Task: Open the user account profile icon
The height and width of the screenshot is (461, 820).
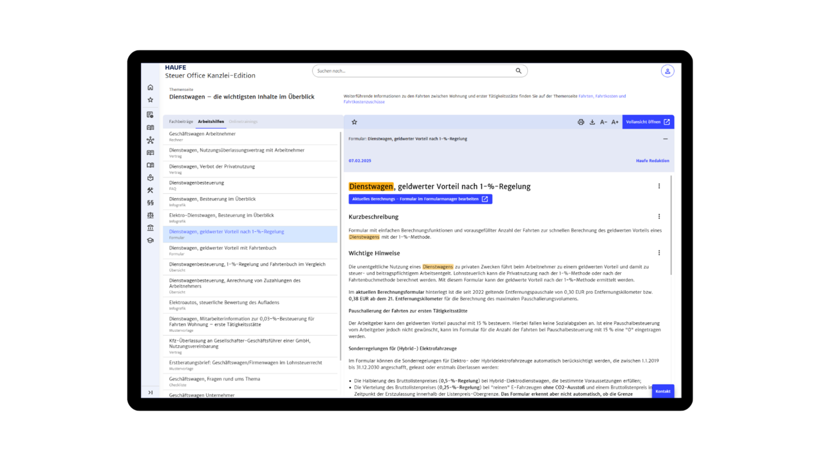Action: coord(667,71)
